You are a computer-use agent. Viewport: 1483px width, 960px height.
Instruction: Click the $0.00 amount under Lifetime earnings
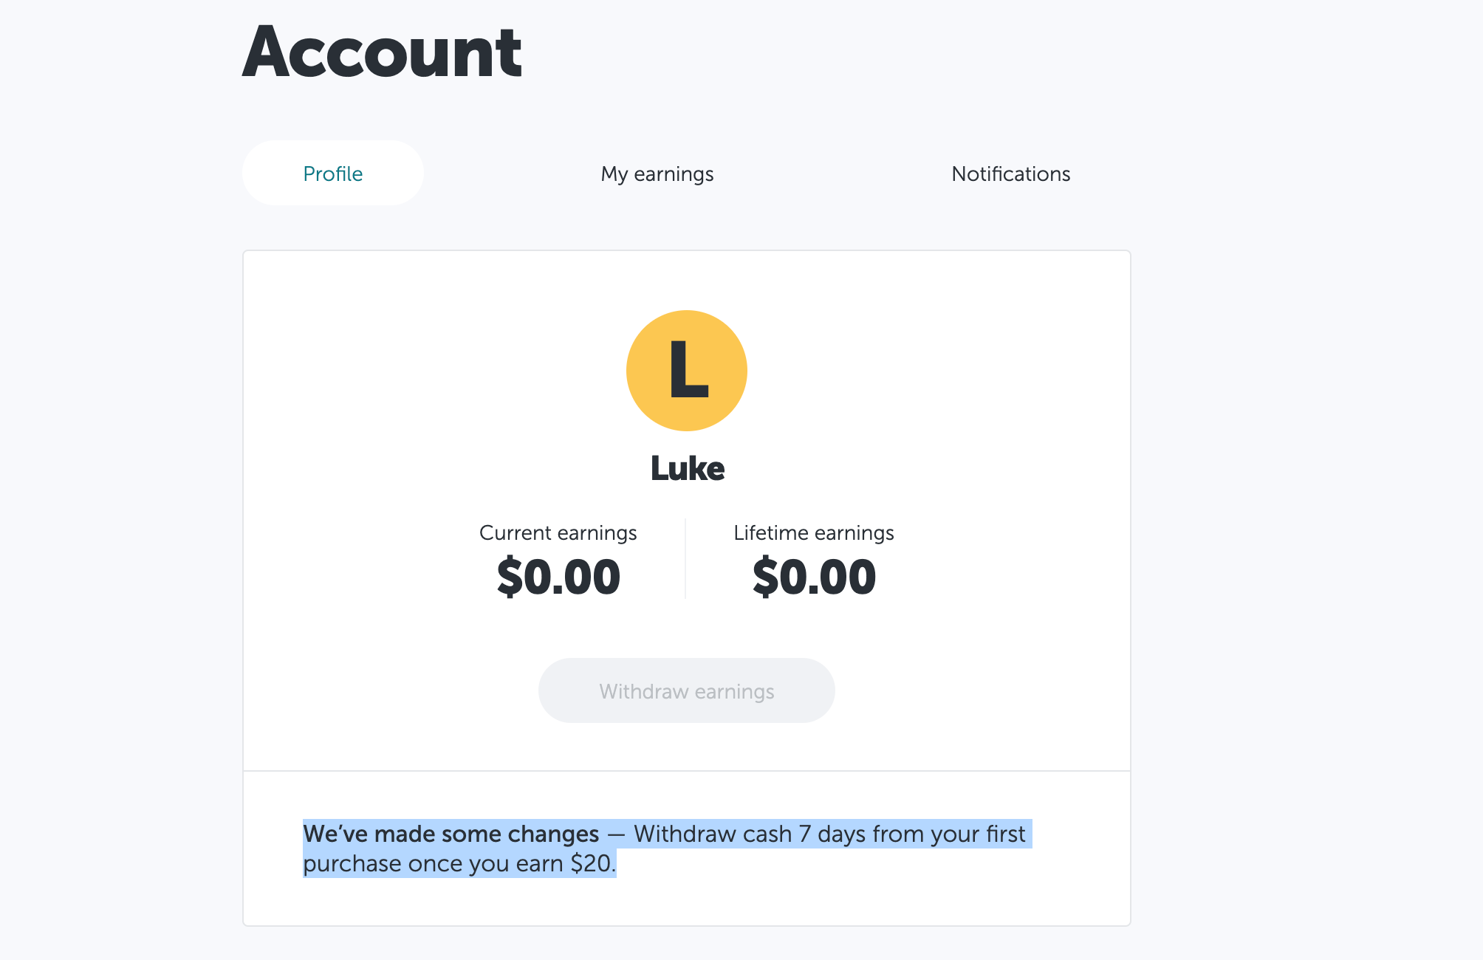pyautogui.click(x=814, y=577)
